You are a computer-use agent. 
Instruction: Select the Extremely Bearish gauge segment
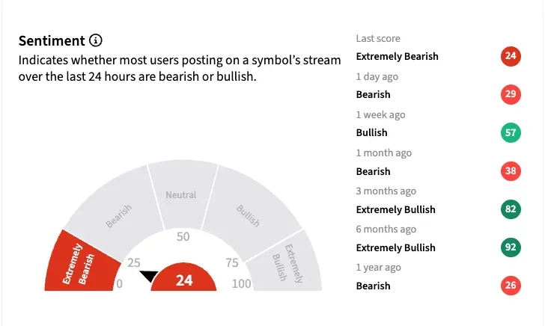[79, 263]
